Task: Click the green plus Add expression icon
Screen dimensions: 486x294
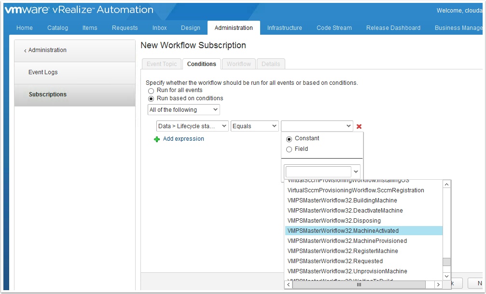Action: pos(157,139)
